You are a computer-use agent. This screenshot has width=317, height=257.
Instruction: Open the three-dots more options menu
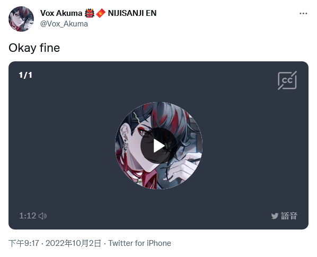click(x=303, y=13)
